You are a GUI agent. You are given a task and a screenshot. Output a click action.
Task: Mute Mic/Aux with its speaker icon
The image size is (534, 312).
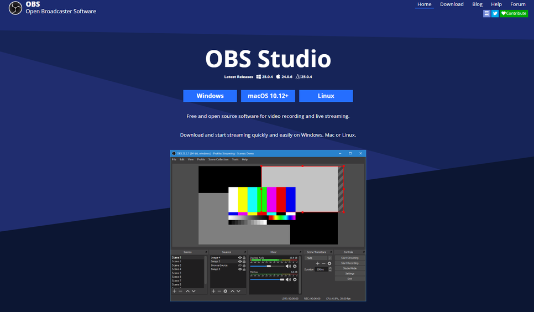(288, 279)
